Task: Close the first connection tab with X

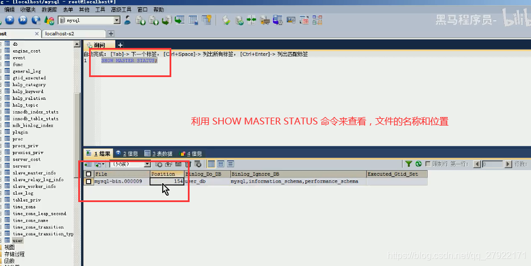Action: point(37,34)
